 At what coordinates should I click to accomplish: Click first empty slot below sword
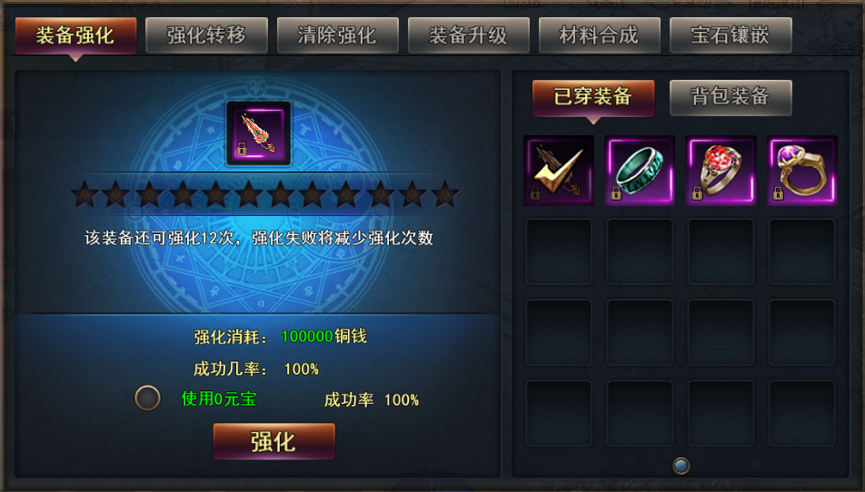tap(559, 251)
